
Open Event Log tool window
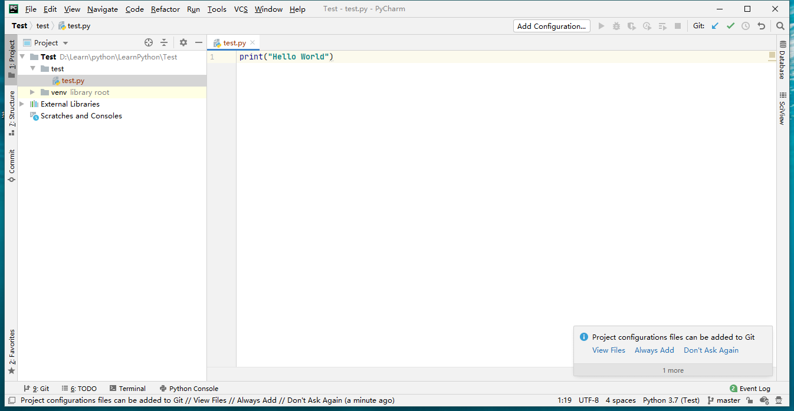(750, 389)
